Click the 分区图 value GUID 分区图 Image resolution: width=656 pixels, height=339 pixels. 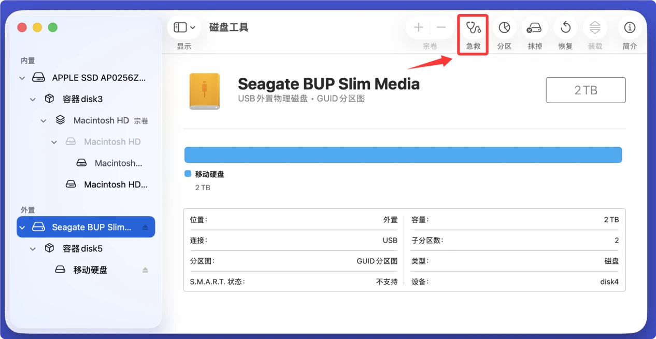pos(377,261)
